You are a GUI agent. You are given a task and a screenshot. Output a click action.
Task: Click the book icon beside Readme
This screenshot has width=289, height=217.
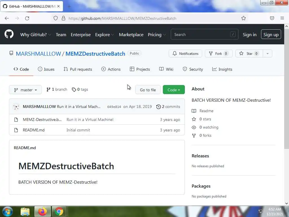[x=194, y=111]
